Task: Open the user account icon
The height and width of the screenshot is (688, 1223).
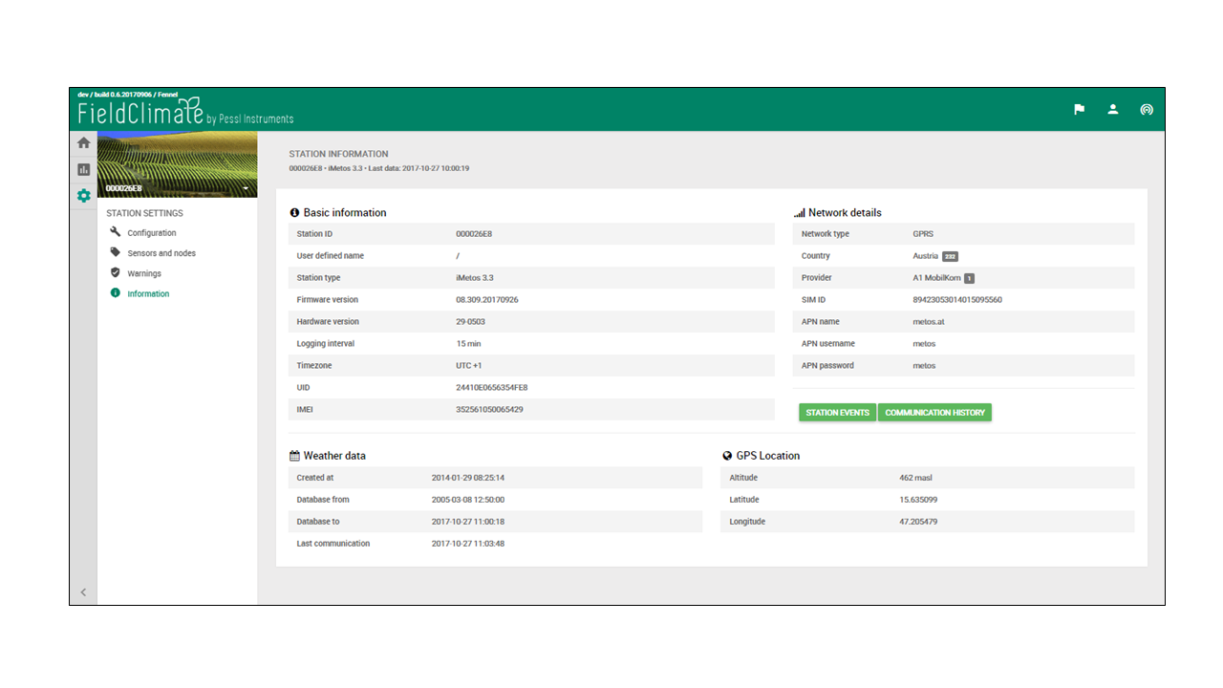Action: click(1113, 109)
